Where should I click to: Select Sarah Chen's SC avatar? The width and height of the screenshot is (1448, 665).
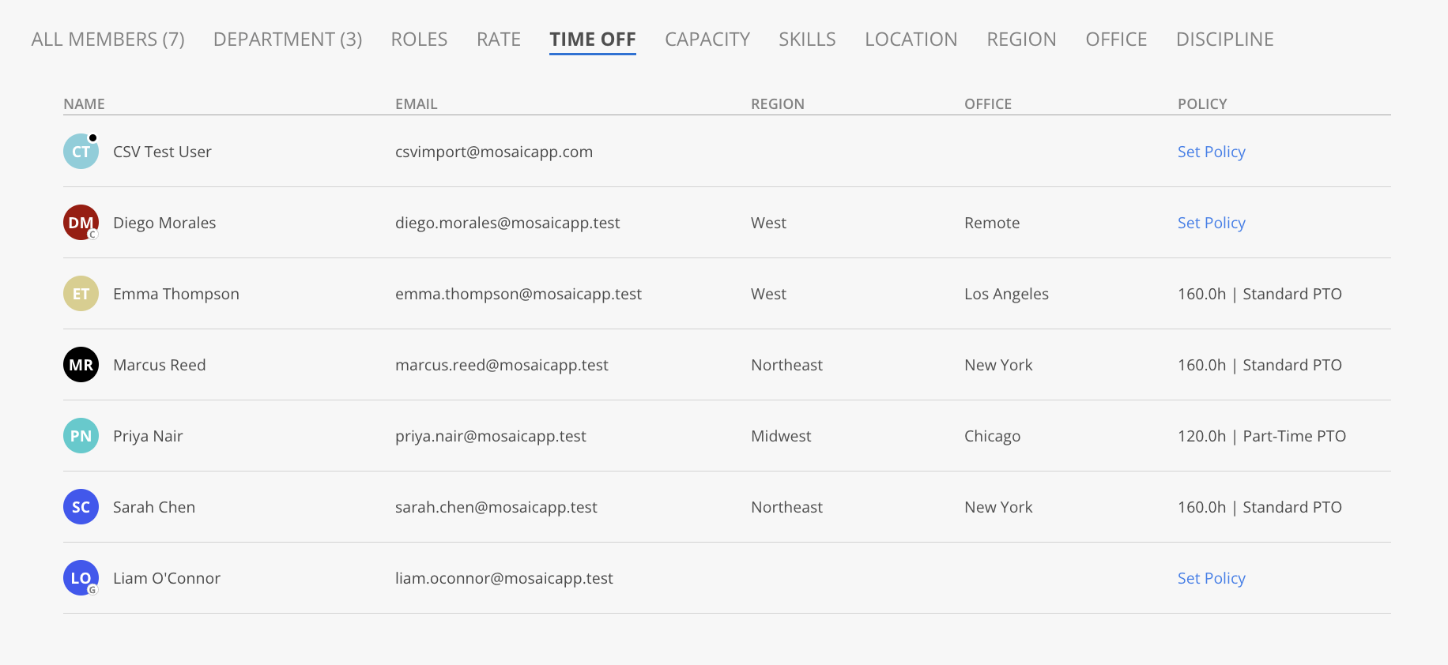point(81,507)
